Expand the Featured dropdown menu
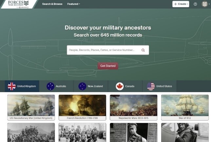 (x=74, y=4)
